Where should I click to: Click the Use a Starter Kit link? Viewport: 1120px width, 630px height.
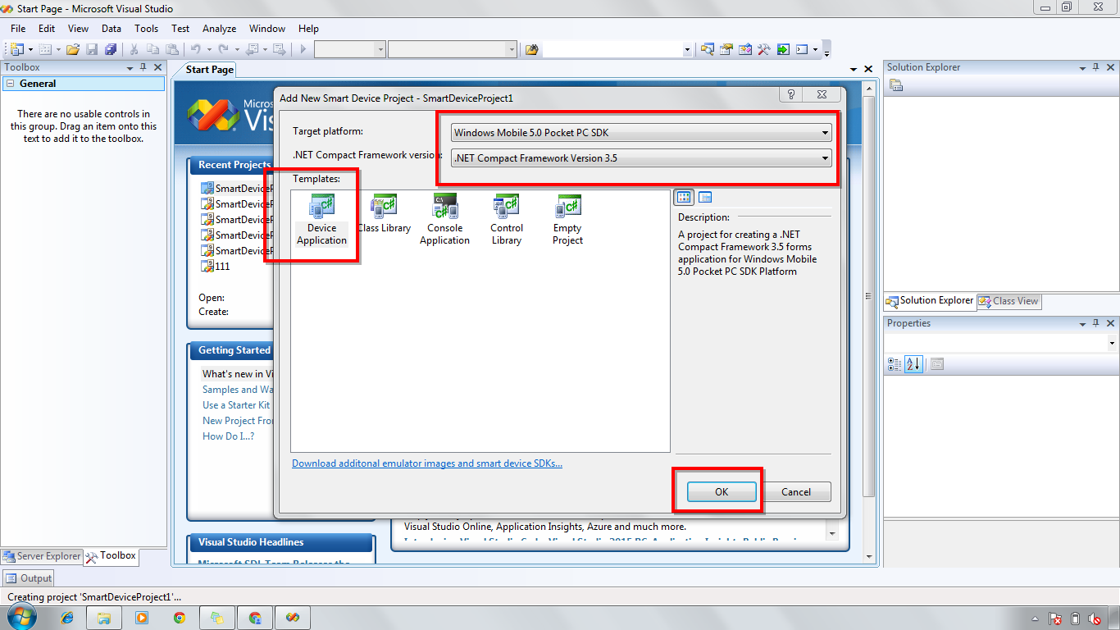(x=236, y=405)
